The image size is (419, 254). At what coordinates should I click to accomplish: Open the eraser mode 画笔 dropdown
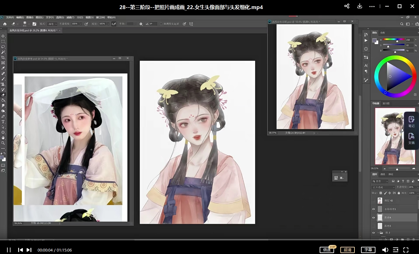pyautogui.click(x=53, y=24)
